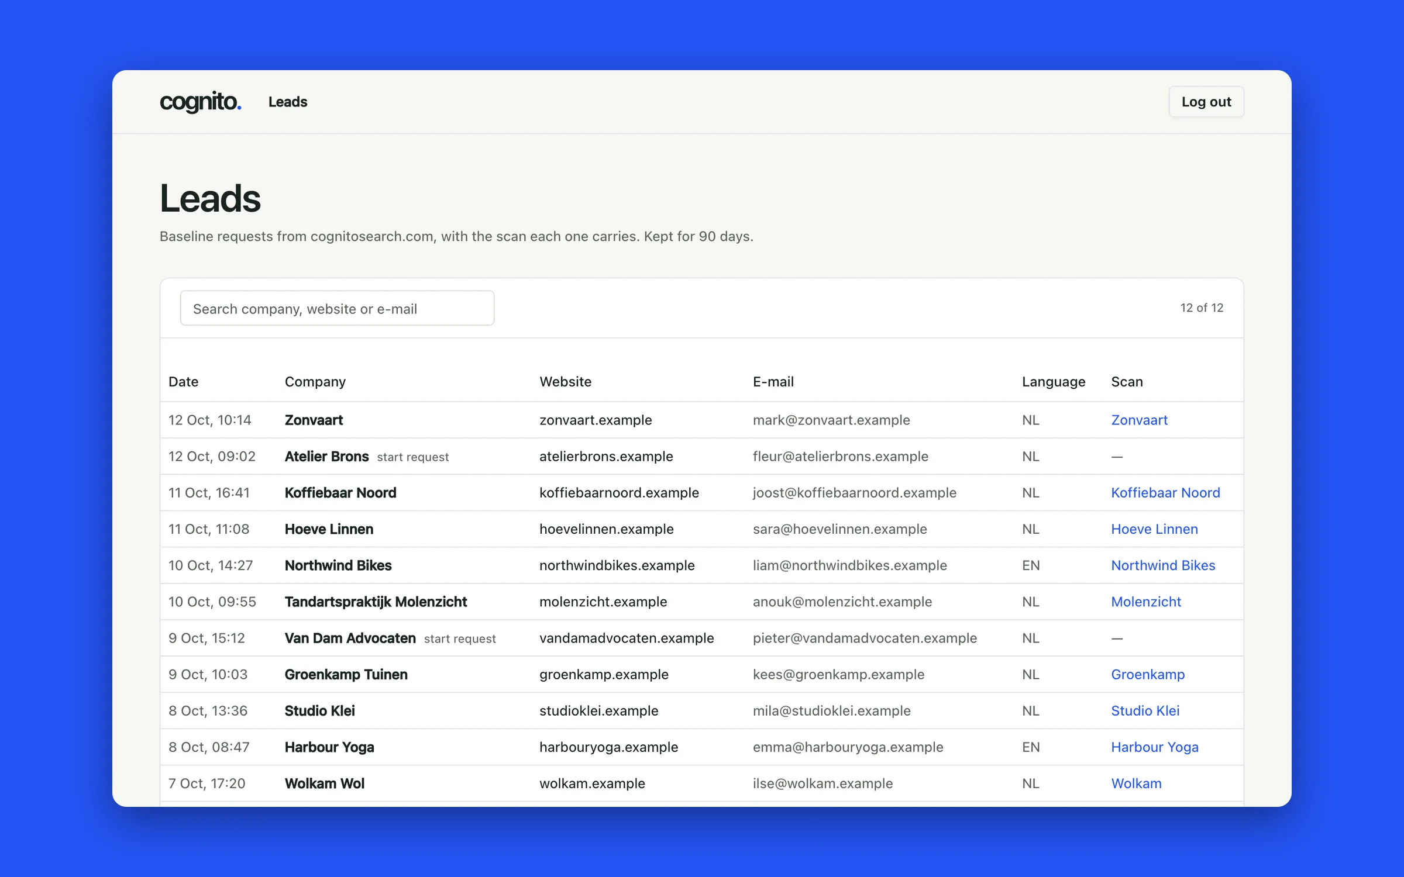Click the start request tag beside Atelier Brons
This screenshot has height=877, width=1404.
click(412, 457)
